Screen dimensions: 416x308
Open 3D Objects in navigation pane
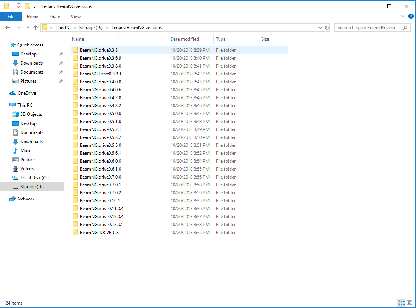[x=31, y=114]
